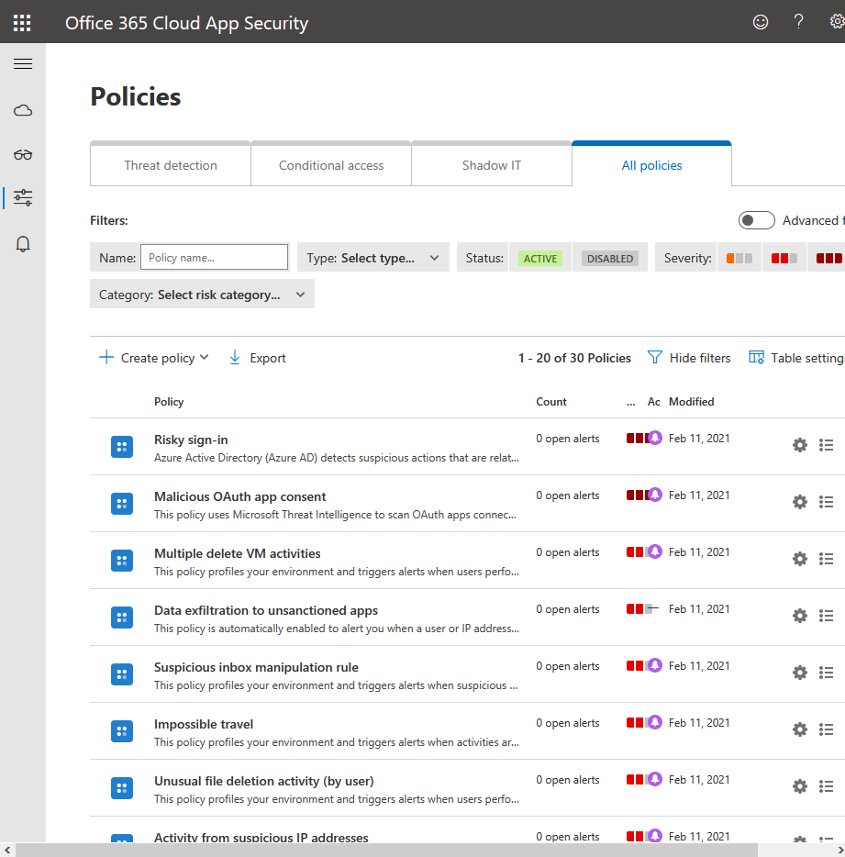
Task: Click the smiley feedback icon
Action: coord(760,22)
